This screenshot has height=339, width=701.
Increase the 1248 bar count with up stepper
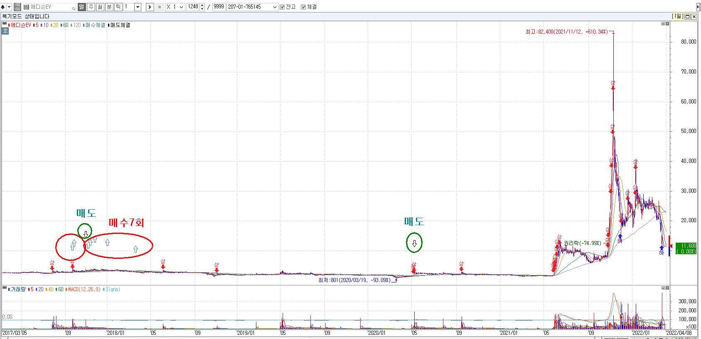pos(202,5)
